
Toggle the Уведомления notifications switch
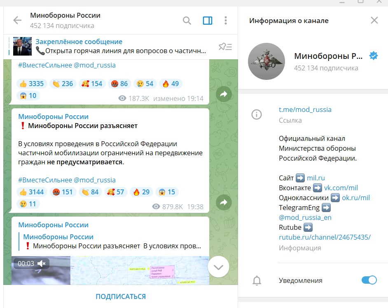coord(369,280)
